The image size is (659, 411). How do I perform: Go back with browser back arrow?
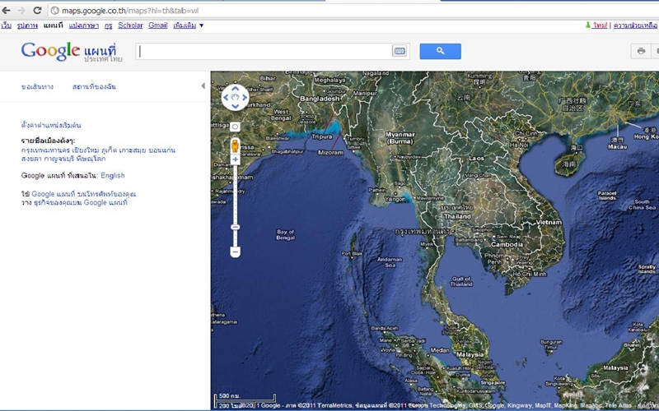pyautogui.click(x=7, y=11)
